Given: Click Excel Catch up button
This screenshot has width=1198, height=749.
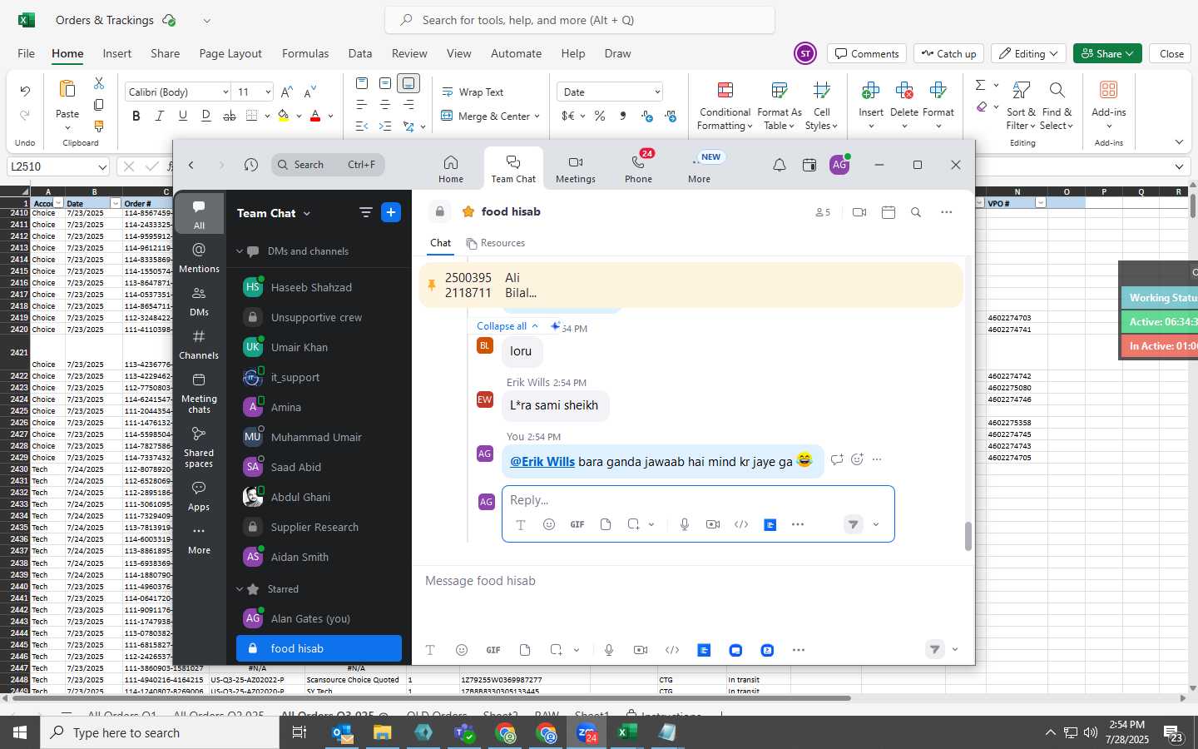Looking at the screenshot, I should [x=948, y=53].
